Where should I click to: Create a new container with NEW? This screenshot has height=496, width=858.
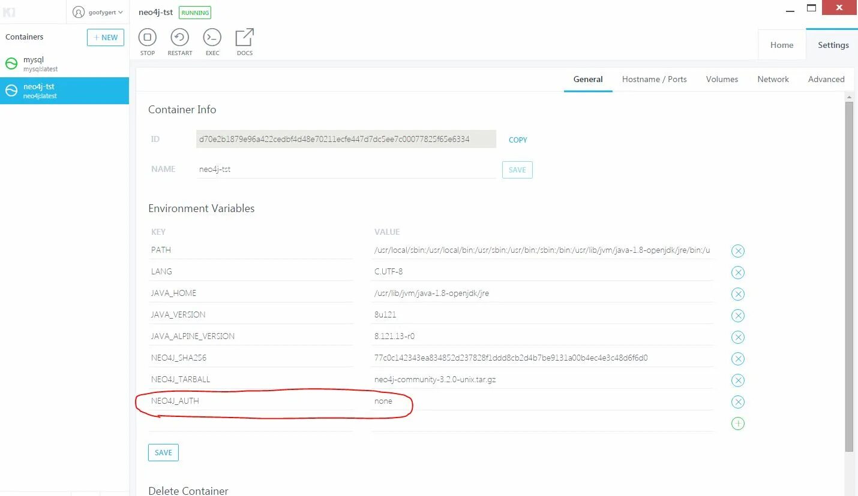point(106,37)
